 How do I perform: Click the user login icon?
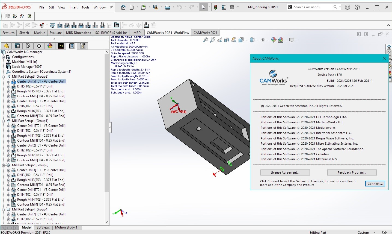(x=348, y=7)
